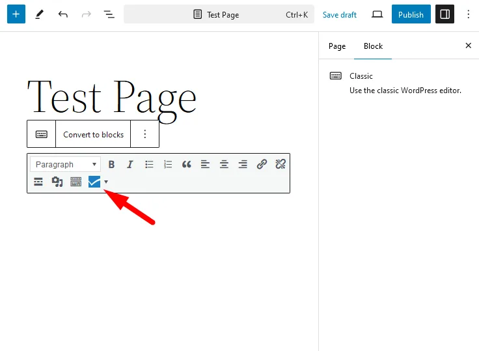Toggle the classic toolbar keyboard icon
The height and width of the screenshot is (351, 479).
76,182
